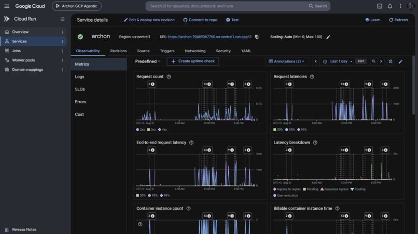The height and width of the screenshot is (234, 418).
Task: Open more options for Jobs
Action: coord(62,51)
